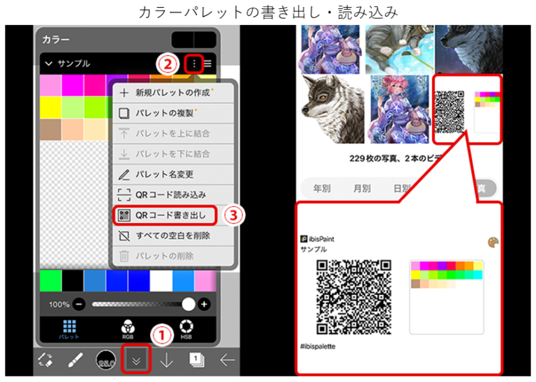The image size is (536, 382).
Task: Switch to the HSB color tab
Action: tap(186, 329)
